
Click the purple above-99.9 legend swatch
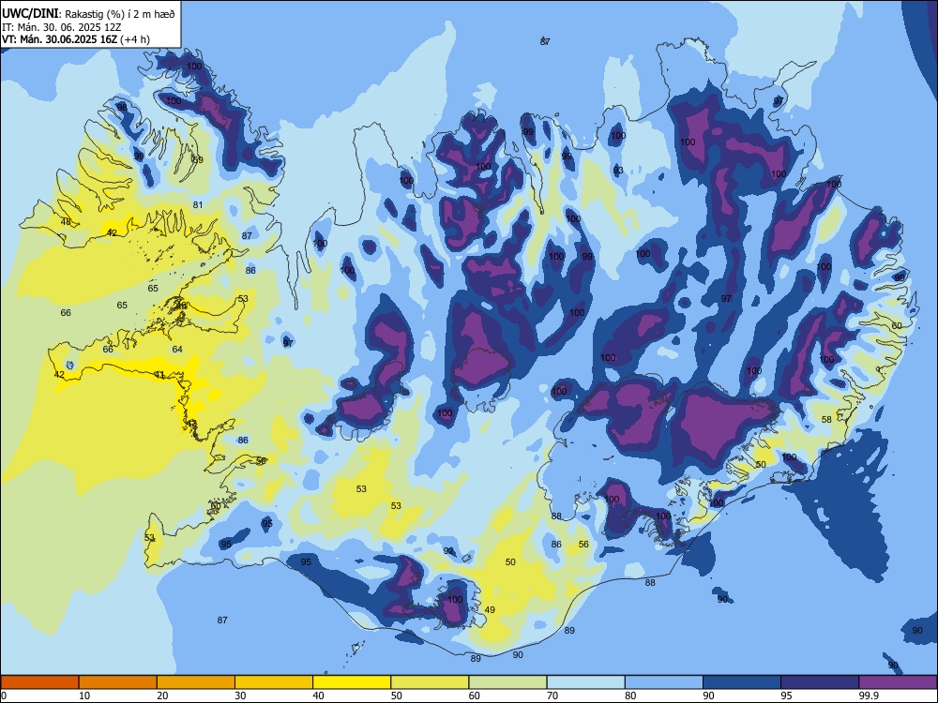click(898, 682)
